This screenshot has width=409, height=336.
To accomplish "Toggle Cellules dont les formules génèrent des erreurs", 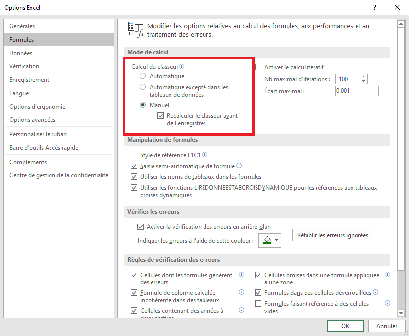I will [134, 275].
